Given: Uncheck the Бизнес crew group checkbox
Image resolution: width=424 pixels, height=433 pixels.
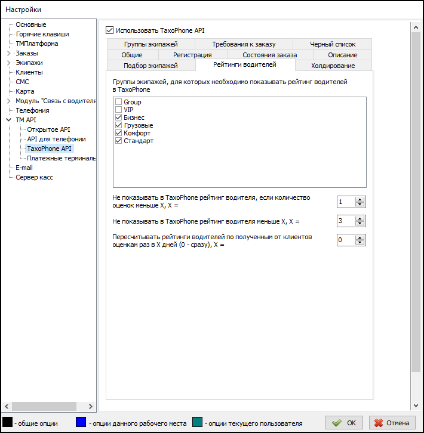Looking at the screenshot, I should click(x=118, y=118).
